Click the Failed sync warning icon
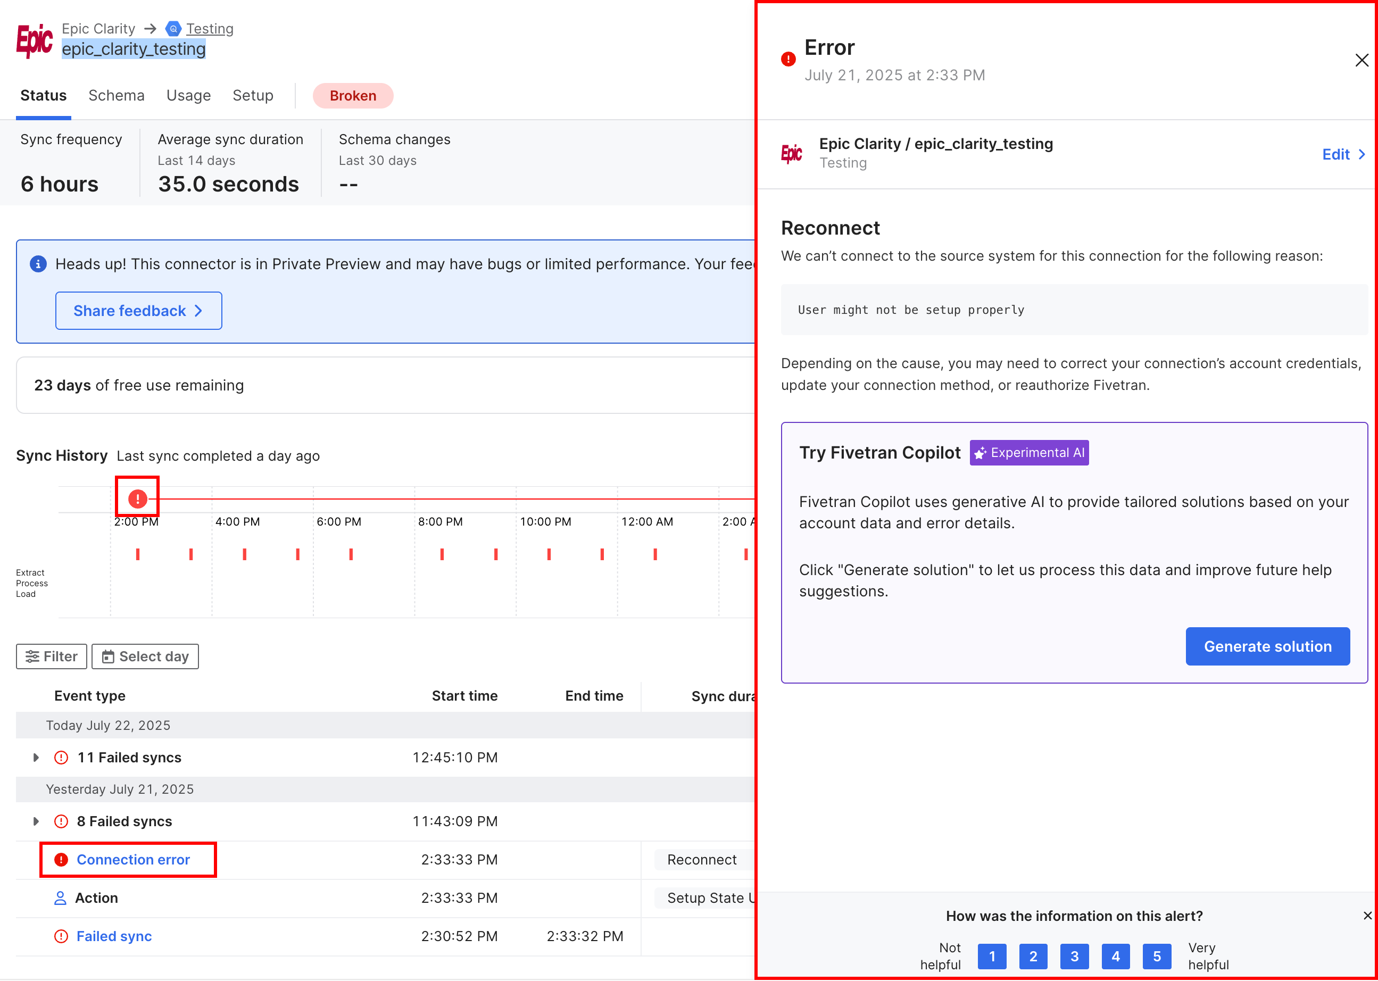 coord(61,936)
